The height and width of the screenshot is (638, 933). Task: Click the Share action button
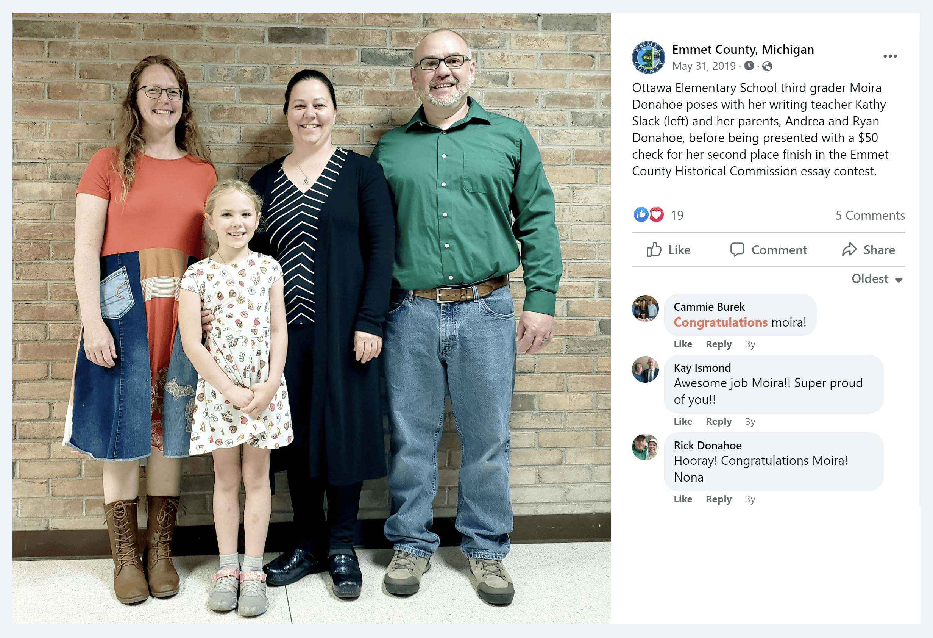(x=868, y=250)
